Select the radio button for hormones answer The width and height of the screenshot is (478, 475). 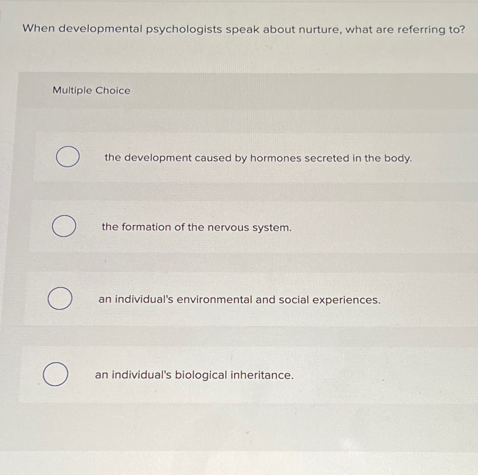pyautogui.click(x=67, y=156)
